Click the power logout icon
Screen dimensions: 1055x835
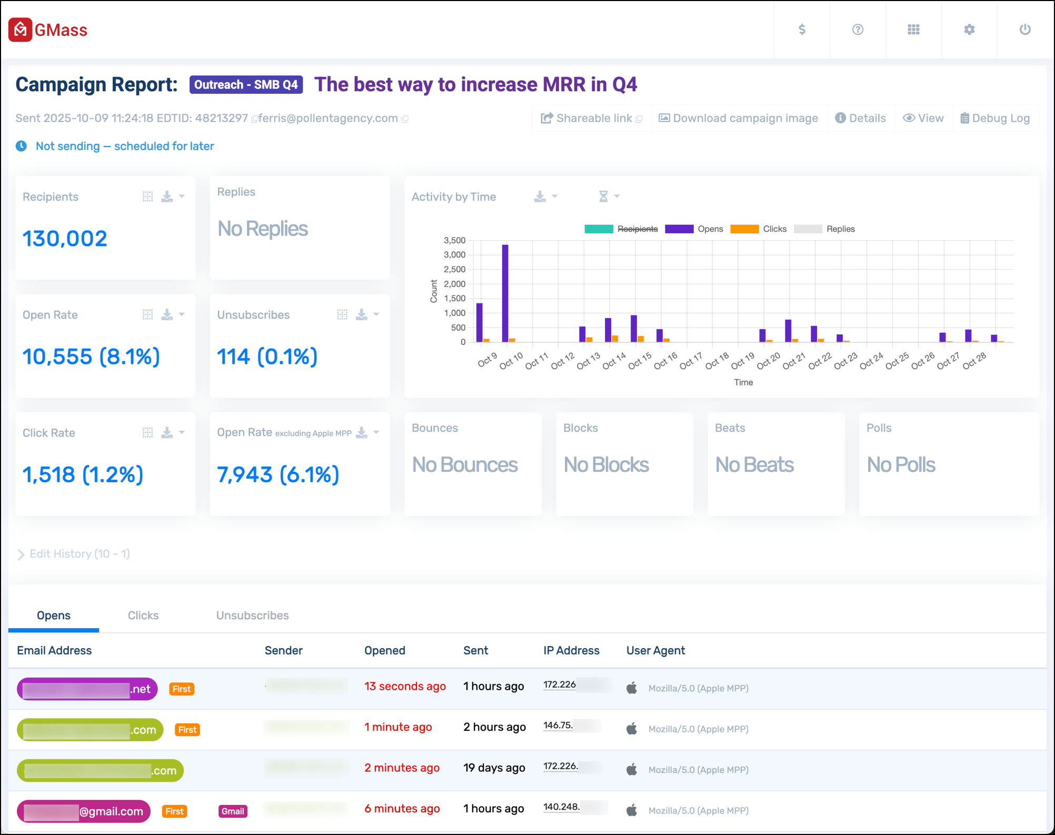tap(1025, 29)
